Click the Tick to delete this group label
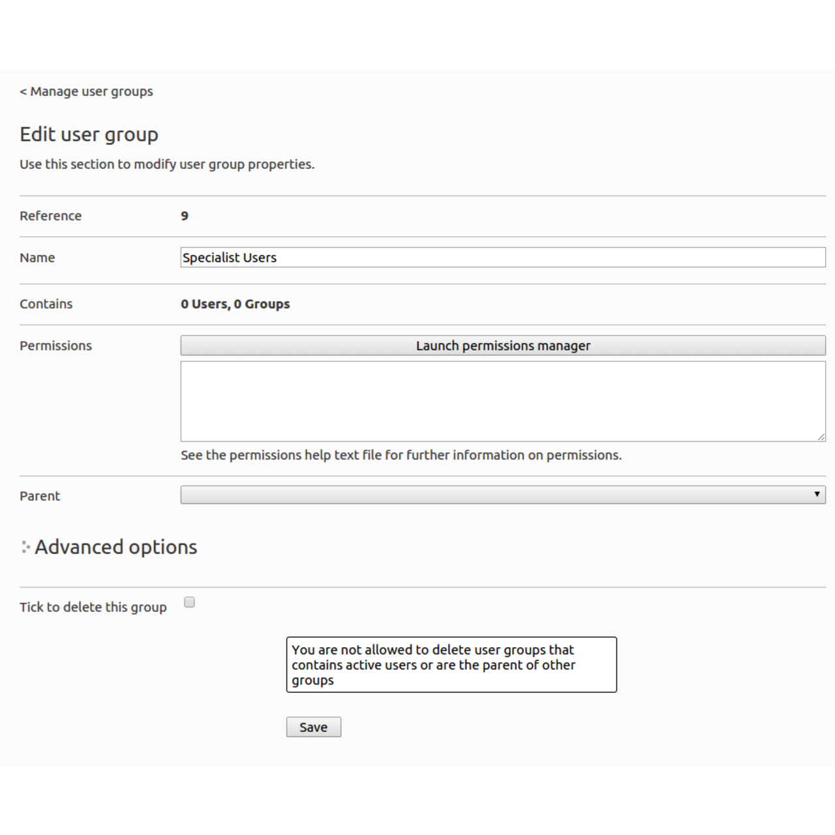This screenshot has height=835, width=835. 93,607
